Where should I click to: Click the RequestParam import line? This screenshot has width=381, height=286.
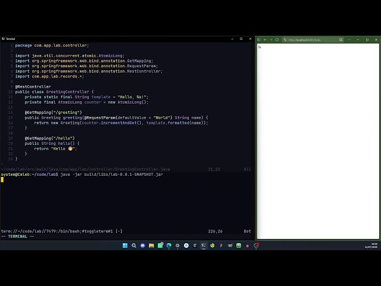pos(86,66)
